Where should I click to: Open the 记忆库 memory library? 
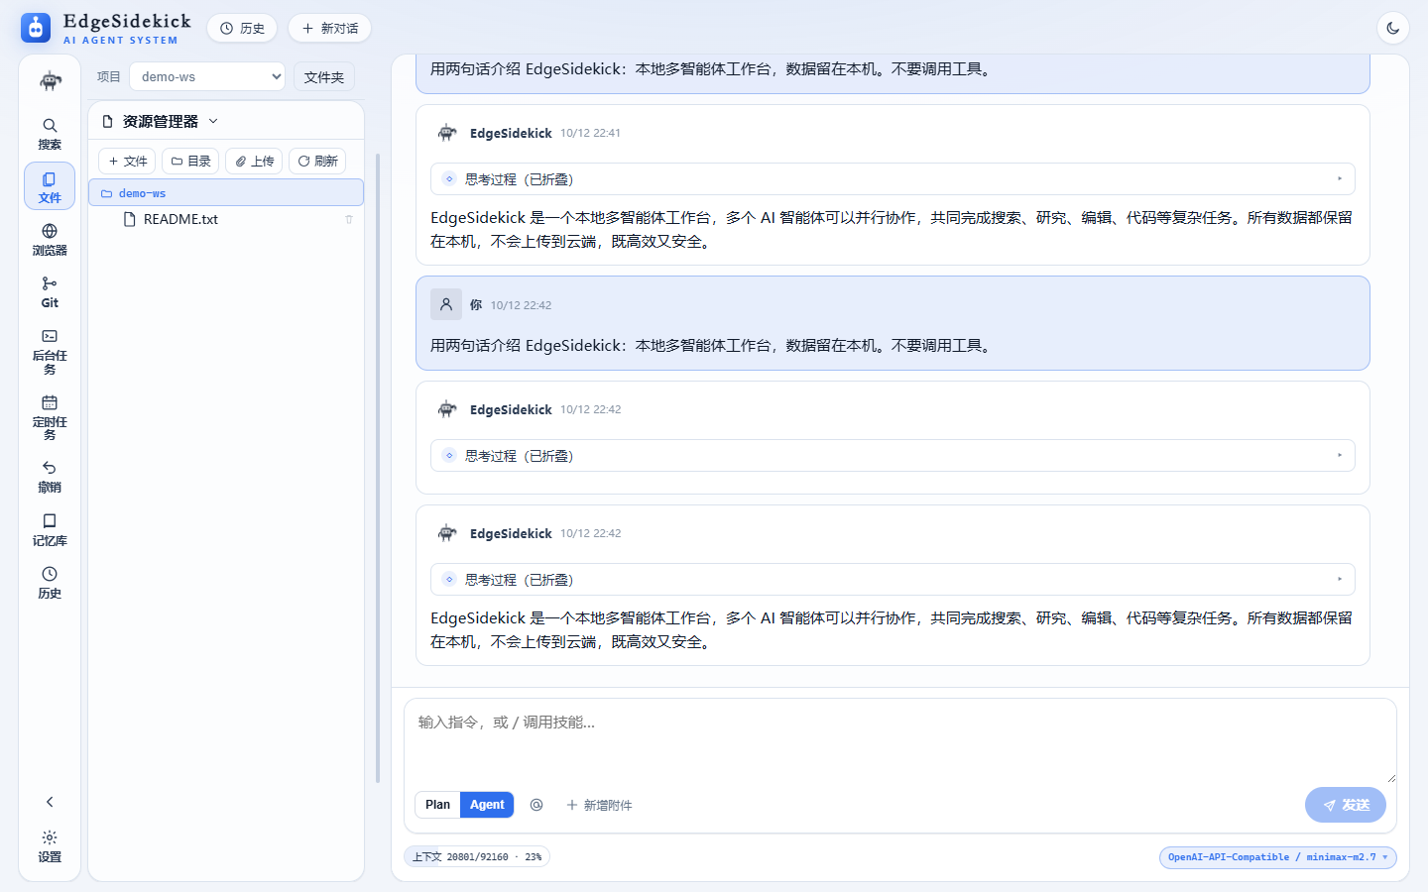coord(50,530)
